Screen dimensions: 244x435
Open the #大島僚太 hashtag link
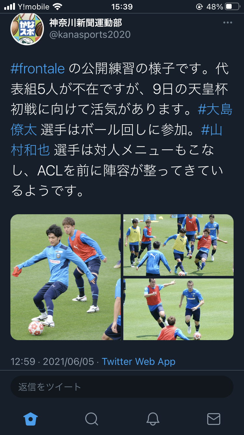tap(122, 120)
